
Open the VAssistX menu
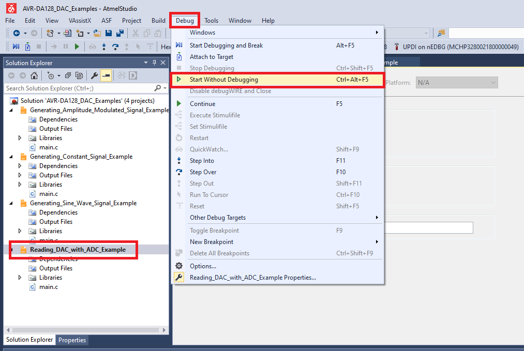(80, 20)
